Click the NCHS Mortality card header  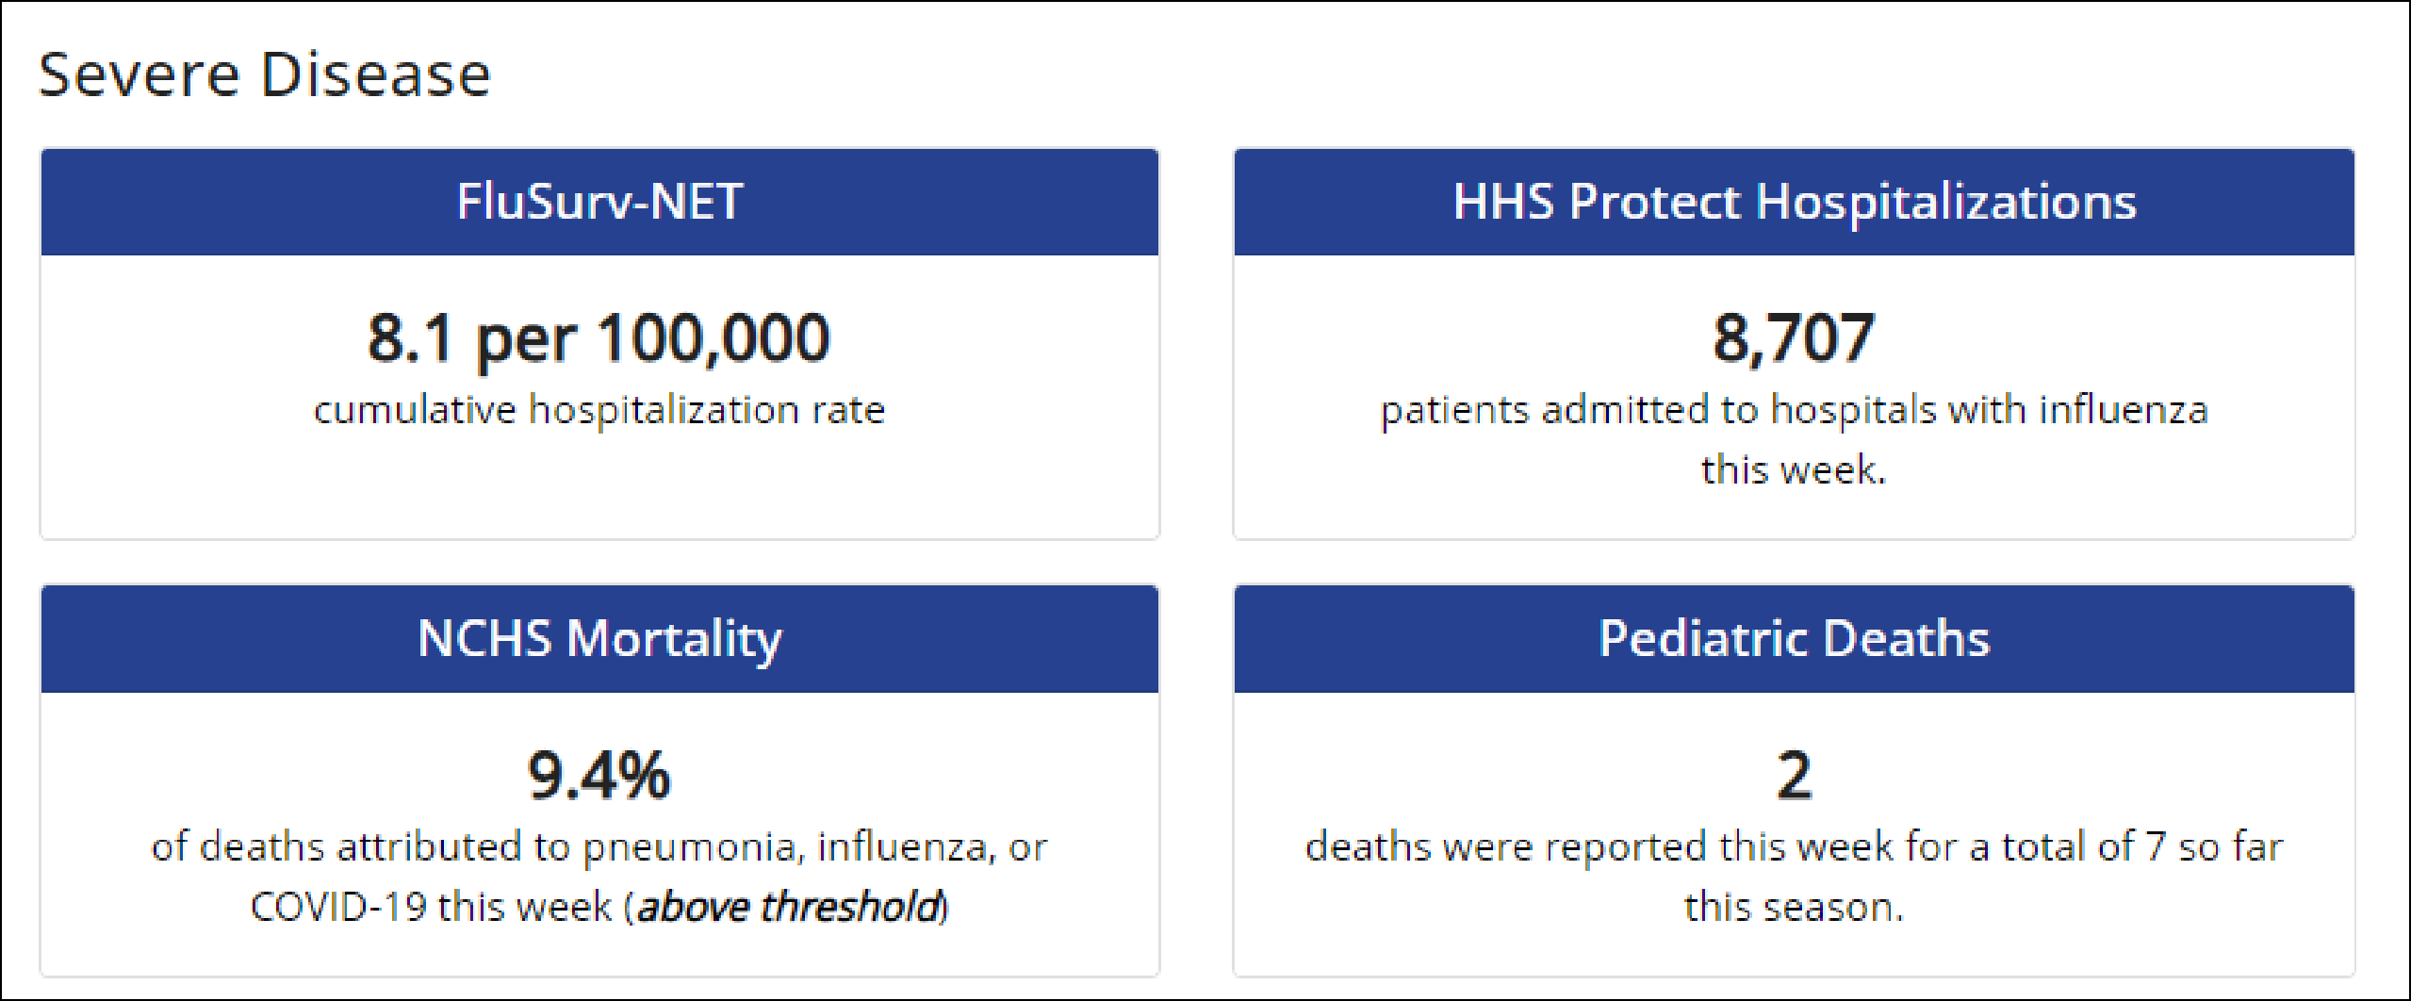click(599, 639)
